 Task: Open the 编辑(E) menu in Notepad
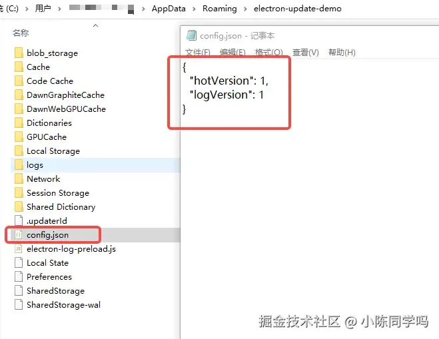click(x=232, y=53)
